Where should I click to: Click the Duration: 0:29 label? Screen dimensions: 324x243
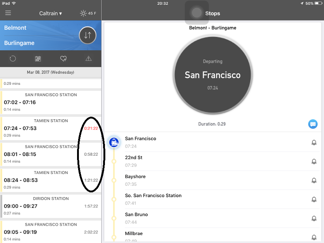click(212, 124)
